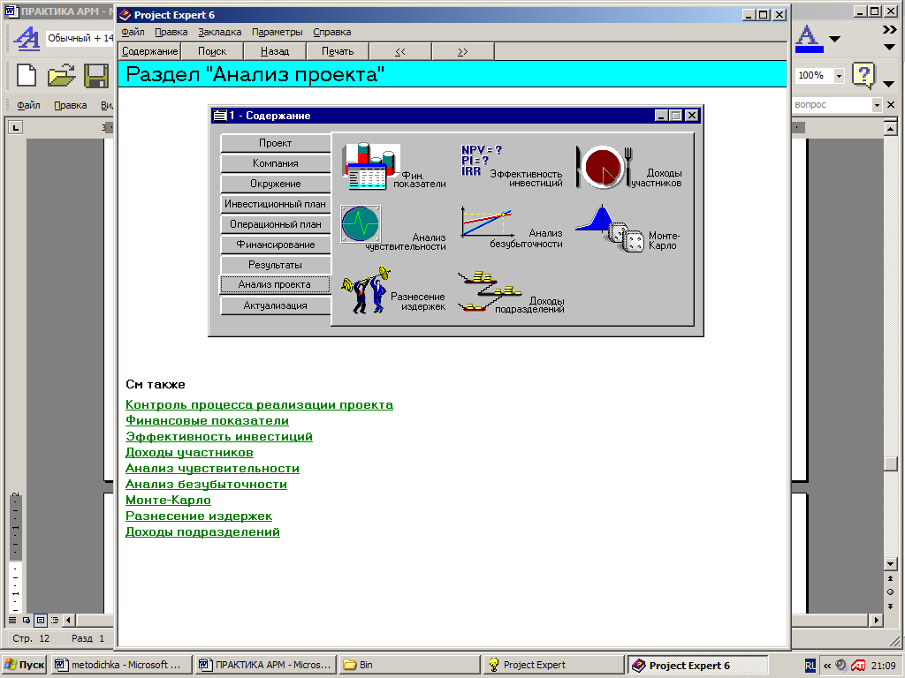905x678 pixels.
Task: Open the Закладка menu
Action: coord(220,33)
